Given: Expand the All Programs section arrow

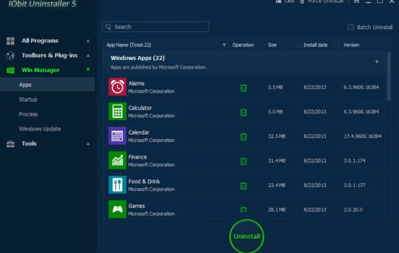Looking at the screenshot, I should pyautogui.click(x=88, y=41).
